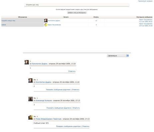Open the second discussion link below 'Создайте любую тему'
This screenshot has width=154, height=132.
[4, 25]
